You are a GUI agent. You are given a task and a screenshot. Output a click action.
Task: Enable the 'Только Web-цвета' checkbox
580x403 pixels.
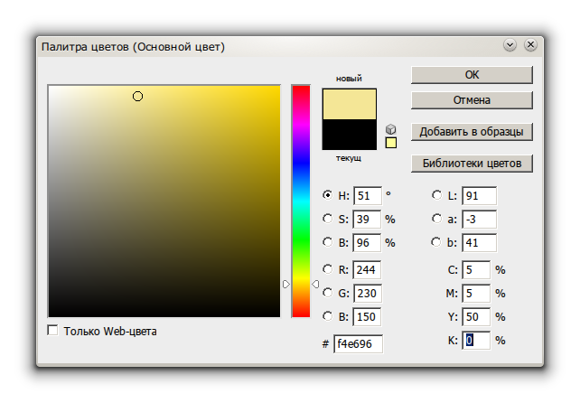(x=52, y=331)
